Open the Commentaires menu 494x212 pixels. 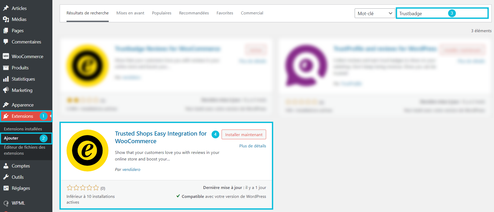pyautogui.click(x=26, y=42)
